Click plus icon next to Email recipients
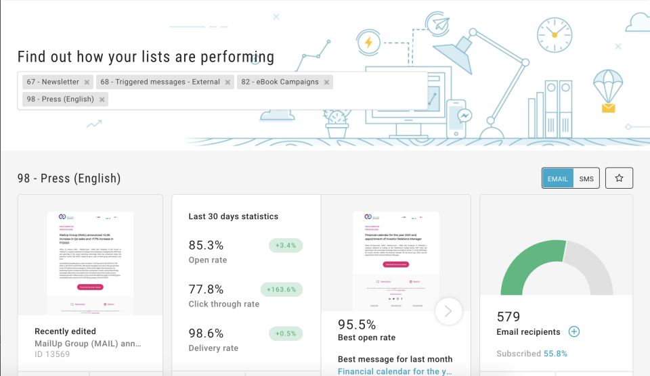650x376 pixels. pyautogui.click(x=574, y=331)
